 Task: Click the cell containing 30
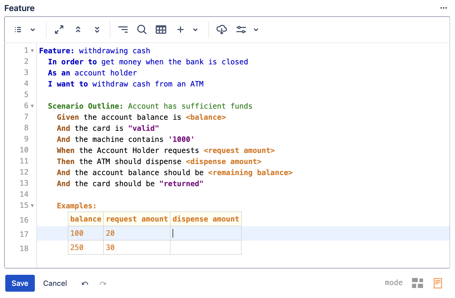[137, 247]
